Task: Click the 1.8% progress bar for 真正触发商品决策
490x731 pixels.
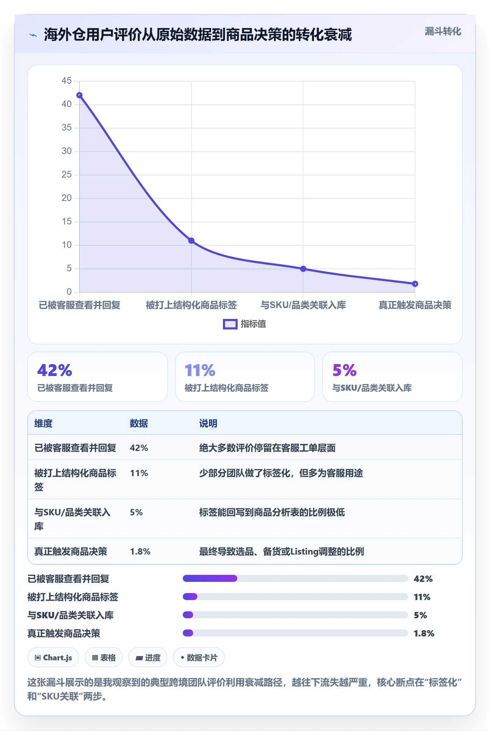Action: (x=295, y=633)
